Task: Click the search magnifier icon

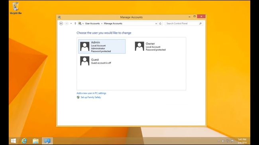Action: 200,23
